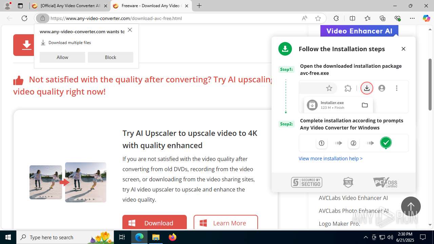Refresh the page with reload icon
This screenshot has width=434, height=244.
coord(24,18)
